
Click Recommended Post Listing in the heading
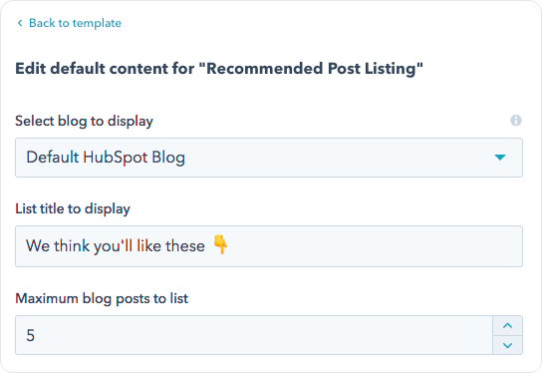click(x=311, y=69)
